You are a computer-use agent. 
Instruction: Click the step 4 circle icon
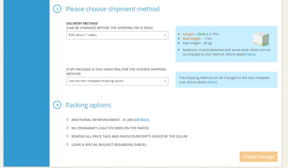[x=57, y=105]
